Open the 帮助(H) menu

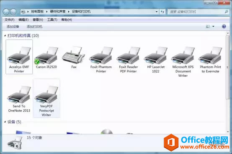pos(67,20)
